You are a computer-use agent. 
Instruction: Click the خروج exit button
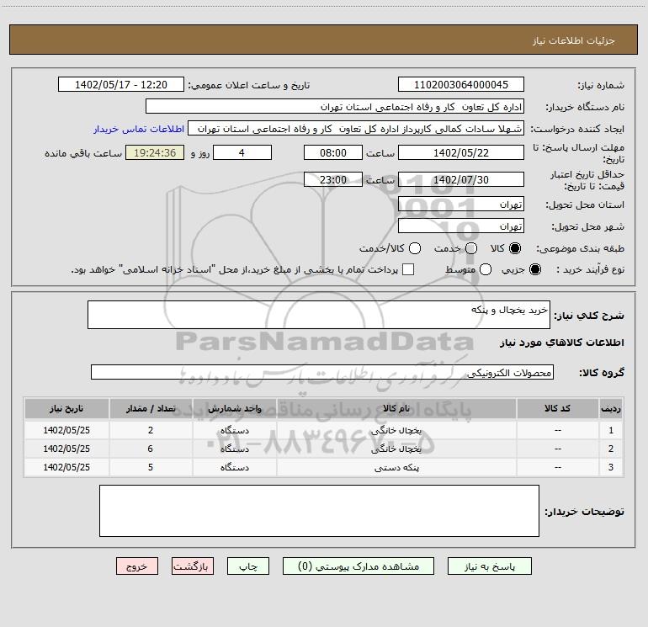[137, 566]
